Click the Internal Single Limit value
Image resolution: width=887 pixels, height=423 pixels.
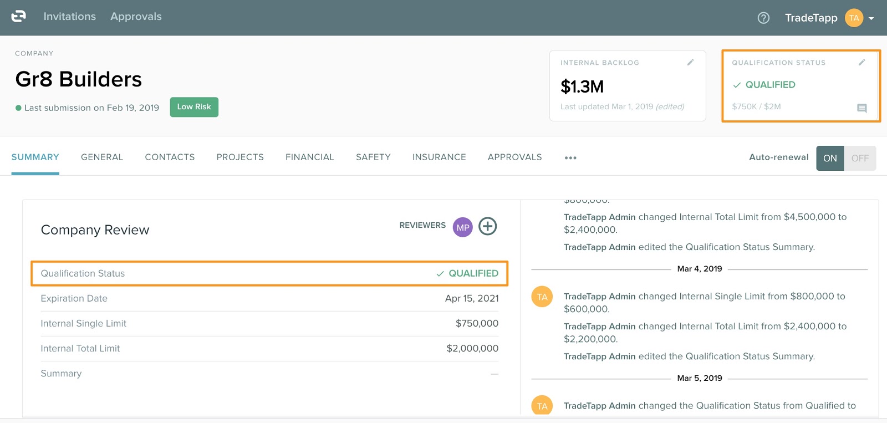coord(477,323)
